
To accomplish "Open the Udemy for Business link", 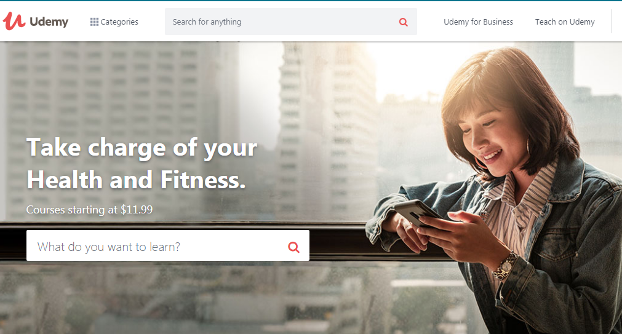I will pos(478,22).
